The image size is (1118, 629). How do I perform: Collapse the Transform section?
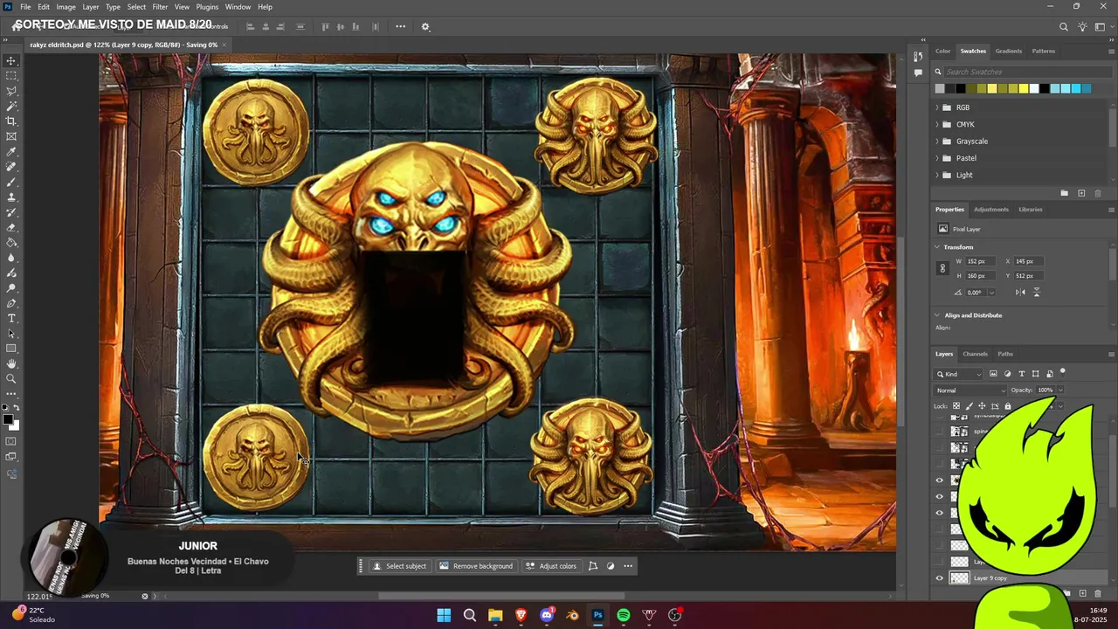(x=938, y=247)
